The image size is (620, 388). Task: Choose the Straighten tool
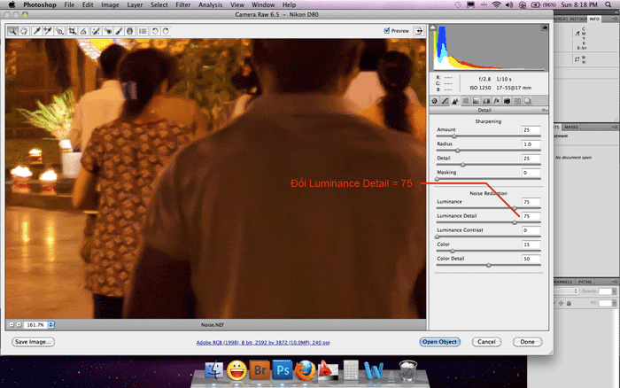82,31
